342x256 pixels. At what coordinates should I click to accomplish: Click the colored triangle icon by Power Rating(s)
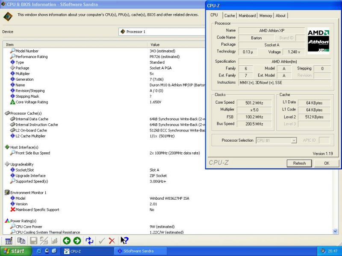coord(7,221)
